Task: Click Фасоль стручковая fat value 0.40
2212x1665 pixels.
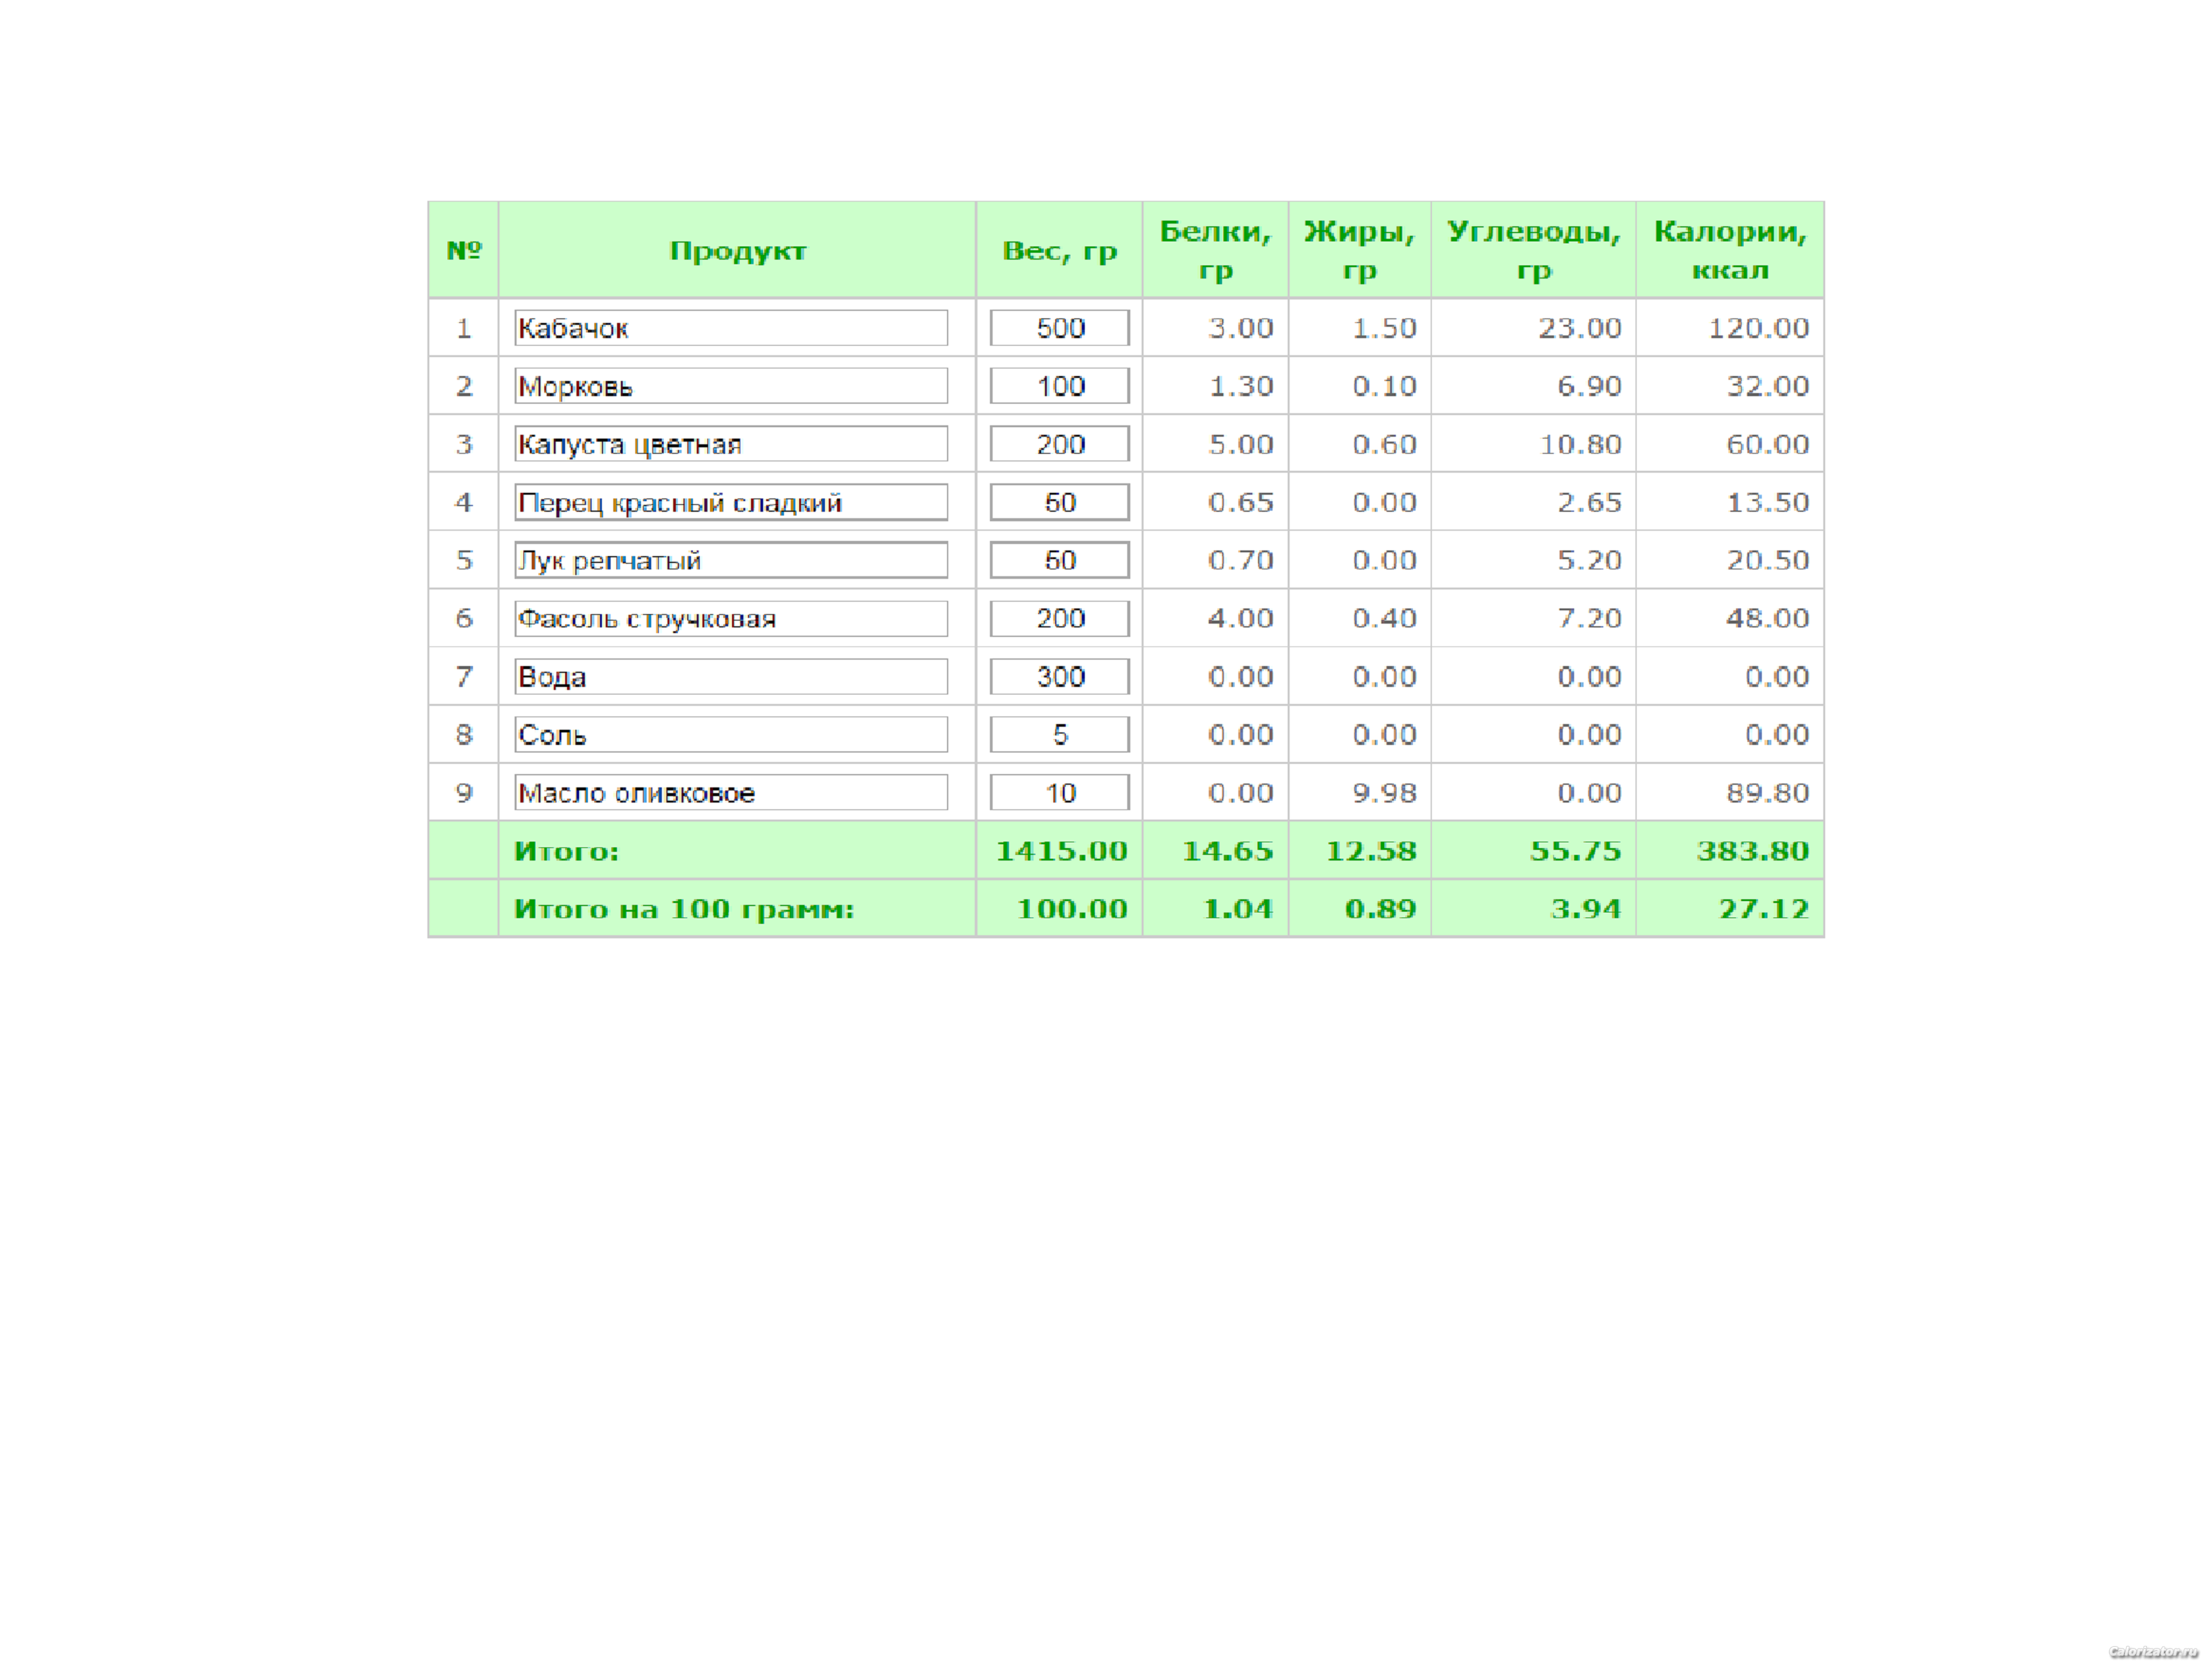Action: coord(1385,617)
